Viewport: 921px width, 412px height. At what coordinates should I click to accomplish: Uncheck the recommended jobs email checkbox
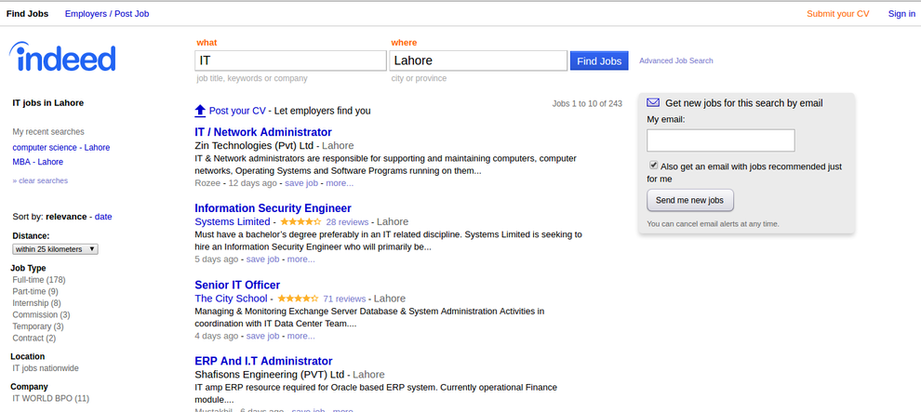(x=653, y=166)
